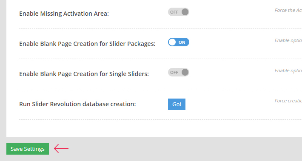Click the gray knob on Missing Activation toggle
Viewport: 302px width, 161px height.
[x=185, y=12]
